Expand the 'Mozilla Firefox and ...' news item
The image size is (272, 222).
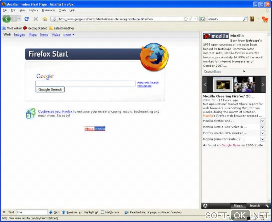tap(262, 121)
